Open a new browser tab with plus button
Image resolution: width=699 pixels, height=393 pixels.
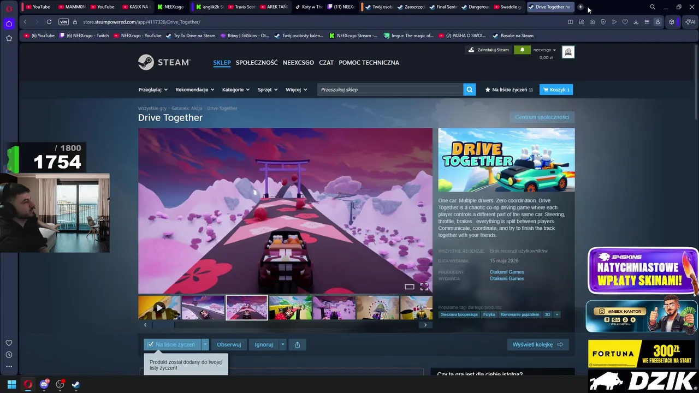tap(580, 7)
